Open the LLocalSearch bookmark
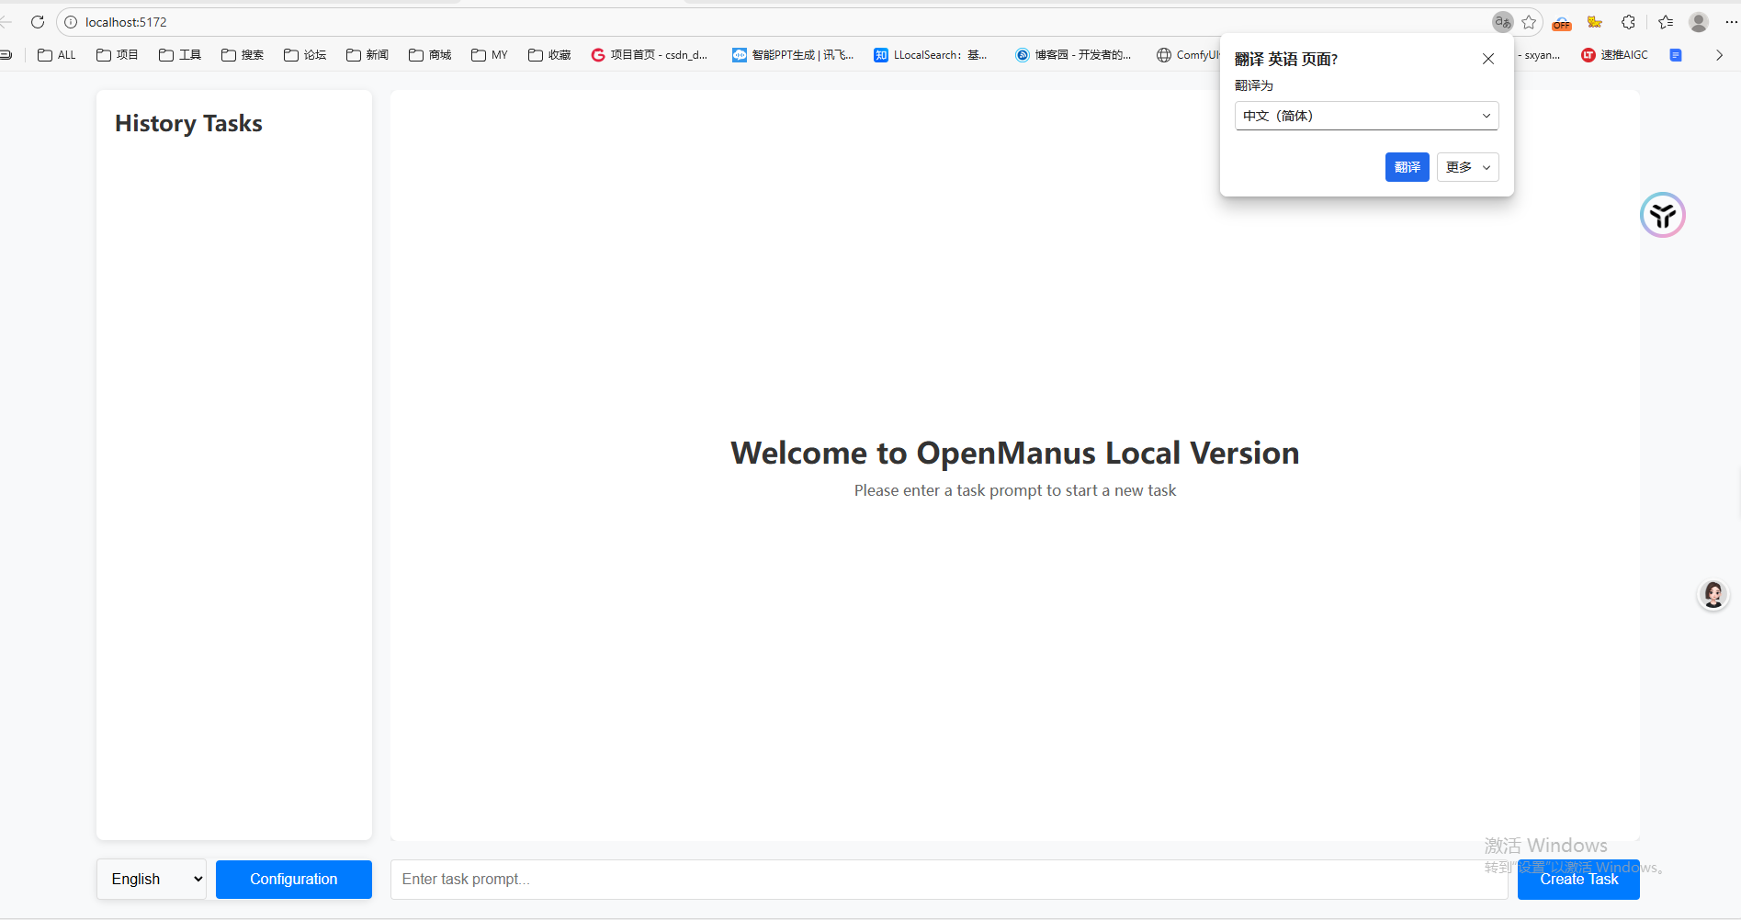The image size is (1741, 920). [x=931, y=55]
